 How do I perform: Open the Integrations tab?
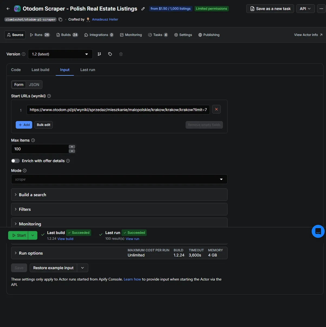[99, 35]
